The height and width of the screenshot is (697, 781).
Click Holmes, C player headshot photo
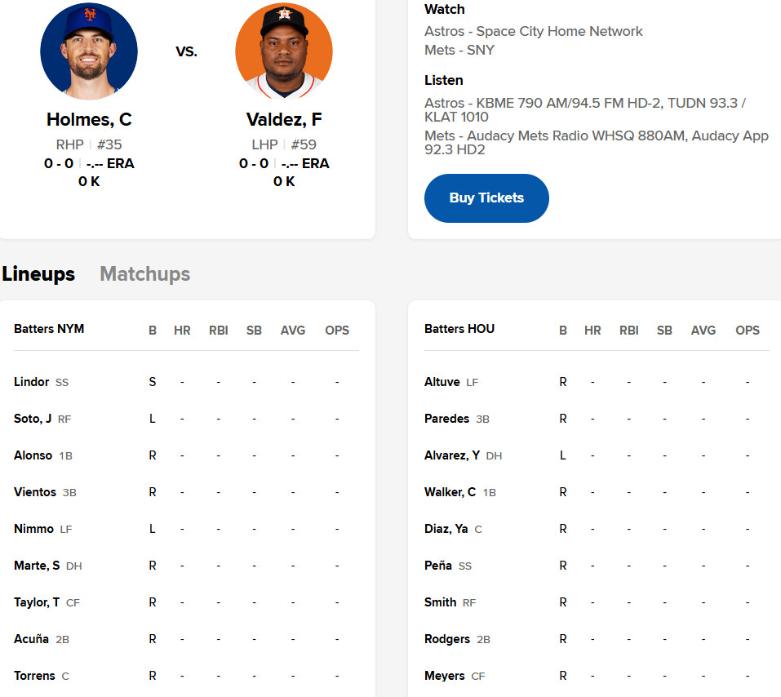[89, 51]
